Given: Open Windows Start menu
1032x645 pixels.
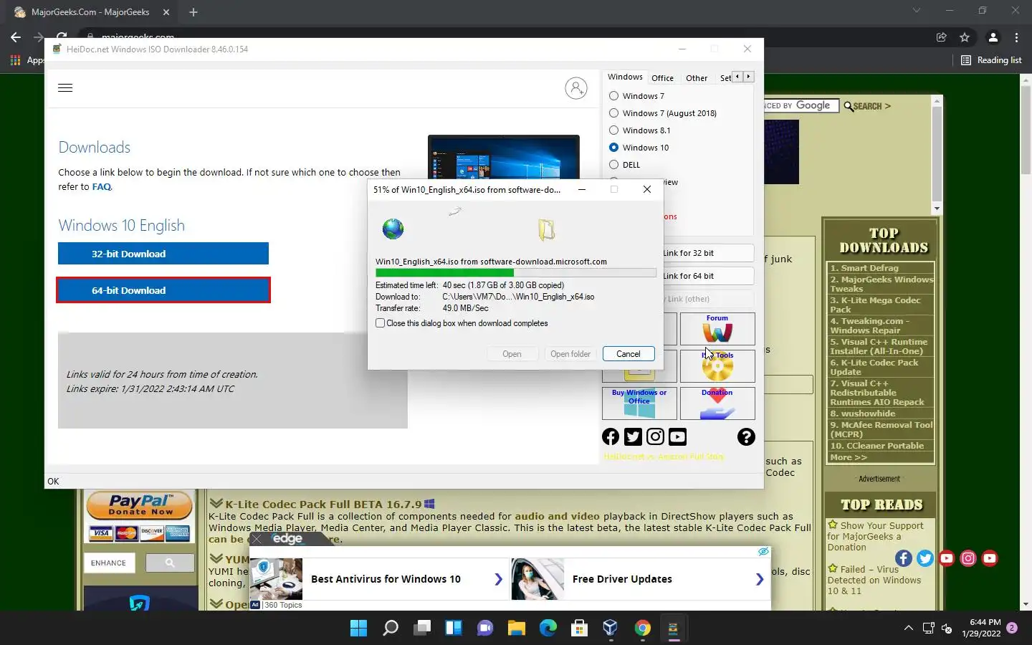Looking at the screenshot, I should pos(358,629).
